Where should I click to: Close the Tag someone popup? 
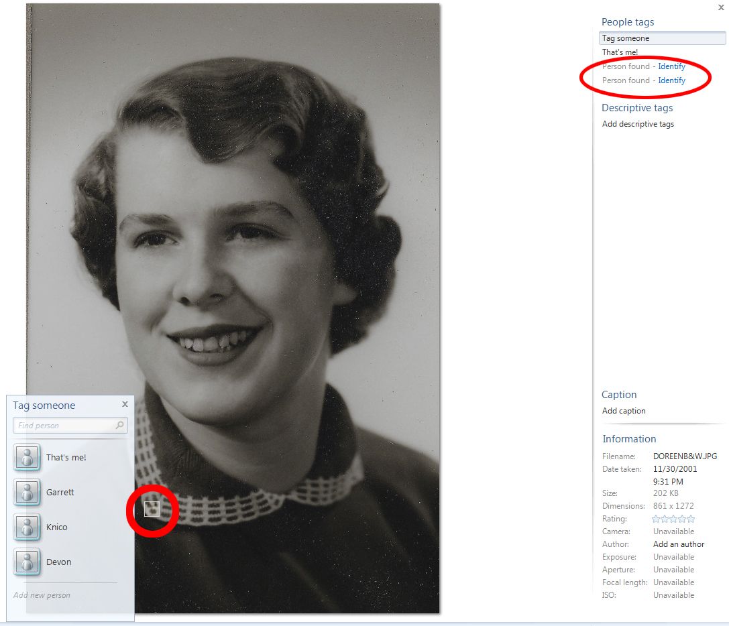pos(124,403)
